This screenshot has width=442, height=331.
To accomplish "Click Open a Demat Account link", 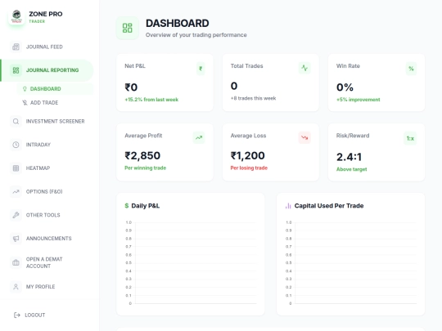I will click(47, 262).
